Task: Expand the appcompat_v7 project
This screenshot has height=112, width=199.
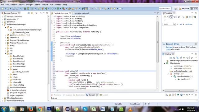Action: click(x=2, y=19)
